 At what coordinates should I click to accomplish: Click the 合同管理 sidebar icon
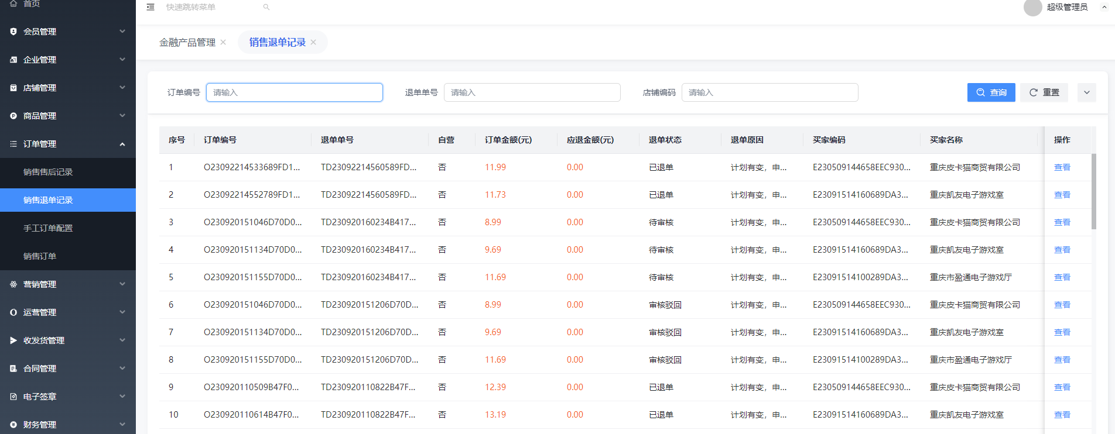click(13, 368)
